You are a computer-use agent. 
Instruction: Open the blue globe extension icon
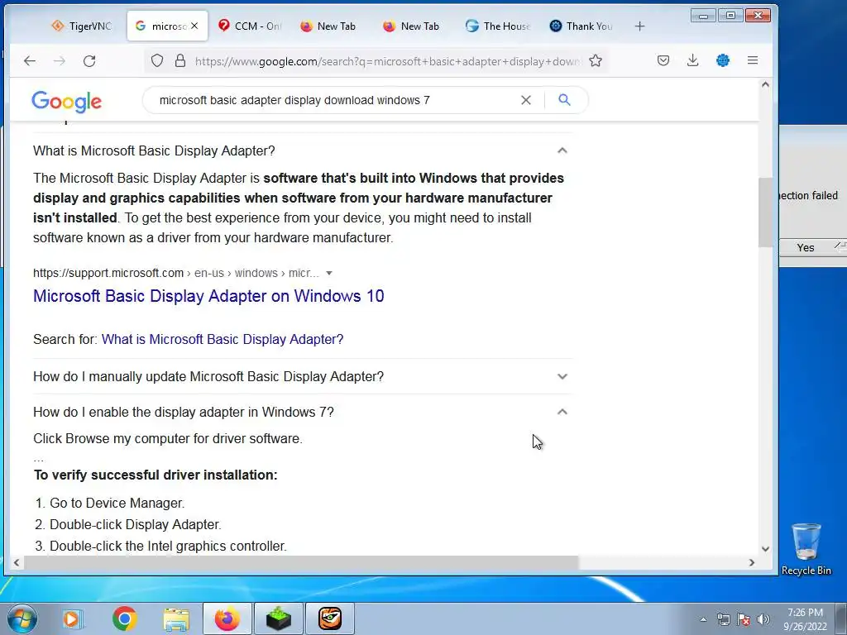[x=723, y=60]
